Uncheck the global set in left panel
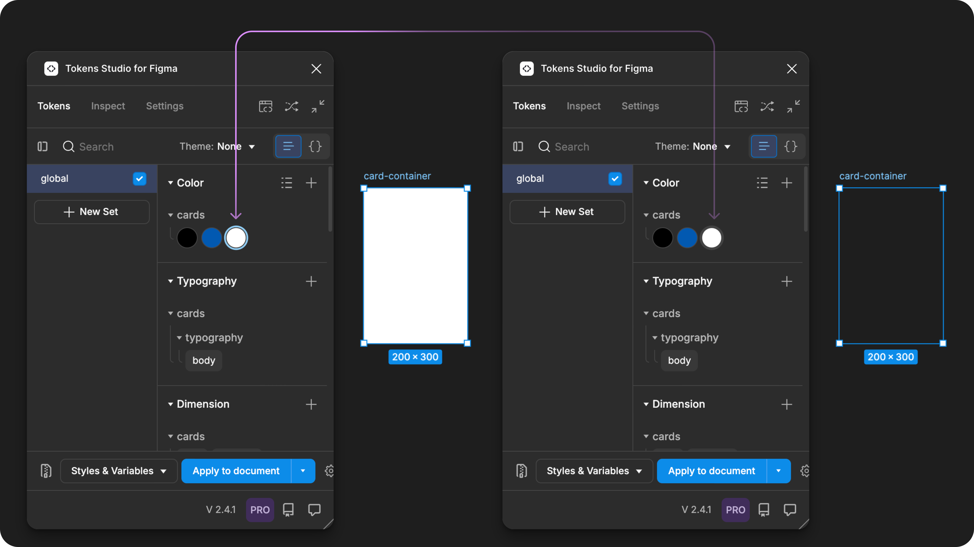This screenshot has height=547, width=974. pyautogui.click(x=140, y=179)
